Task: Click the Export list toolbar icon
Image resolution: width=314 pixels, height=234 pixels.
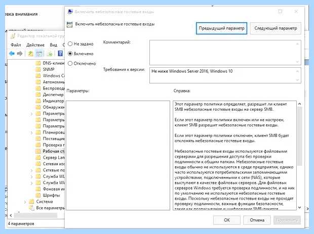Action: (49, 54)
